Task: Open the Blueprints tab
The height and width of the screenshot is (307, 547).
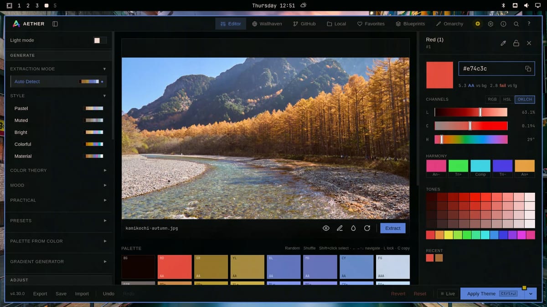Action: click(410, 24)
